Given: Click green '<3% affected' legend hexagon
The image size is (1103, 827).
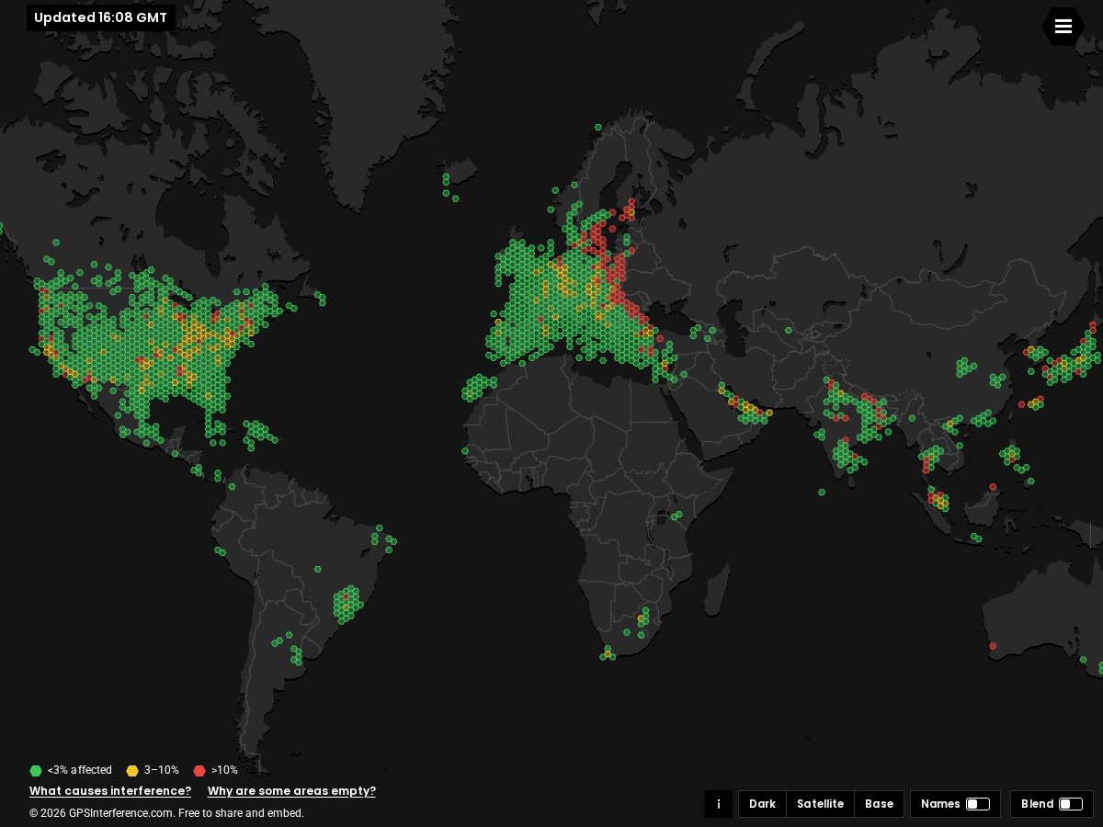Looking at the screenshot, I should (36, 771).
